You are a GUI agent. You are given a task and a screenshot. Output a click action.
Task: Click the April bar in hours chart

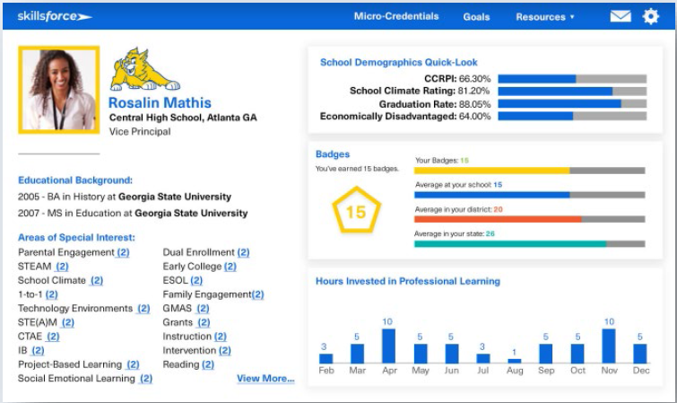[x=388, y=346]
